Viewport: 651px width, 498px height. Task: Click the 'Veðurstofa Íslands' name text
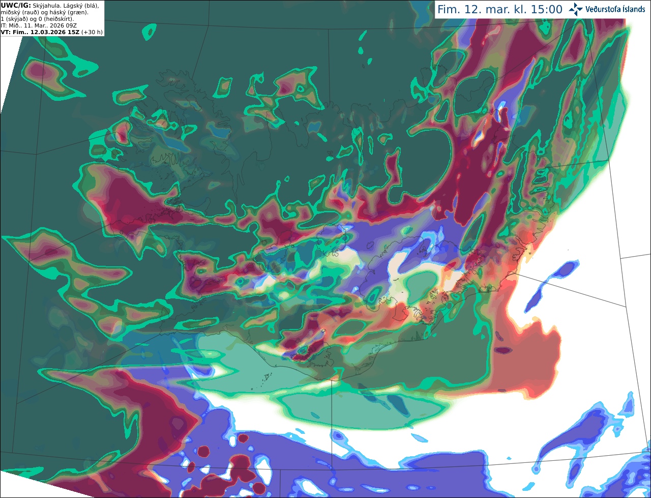click(616, 9)
